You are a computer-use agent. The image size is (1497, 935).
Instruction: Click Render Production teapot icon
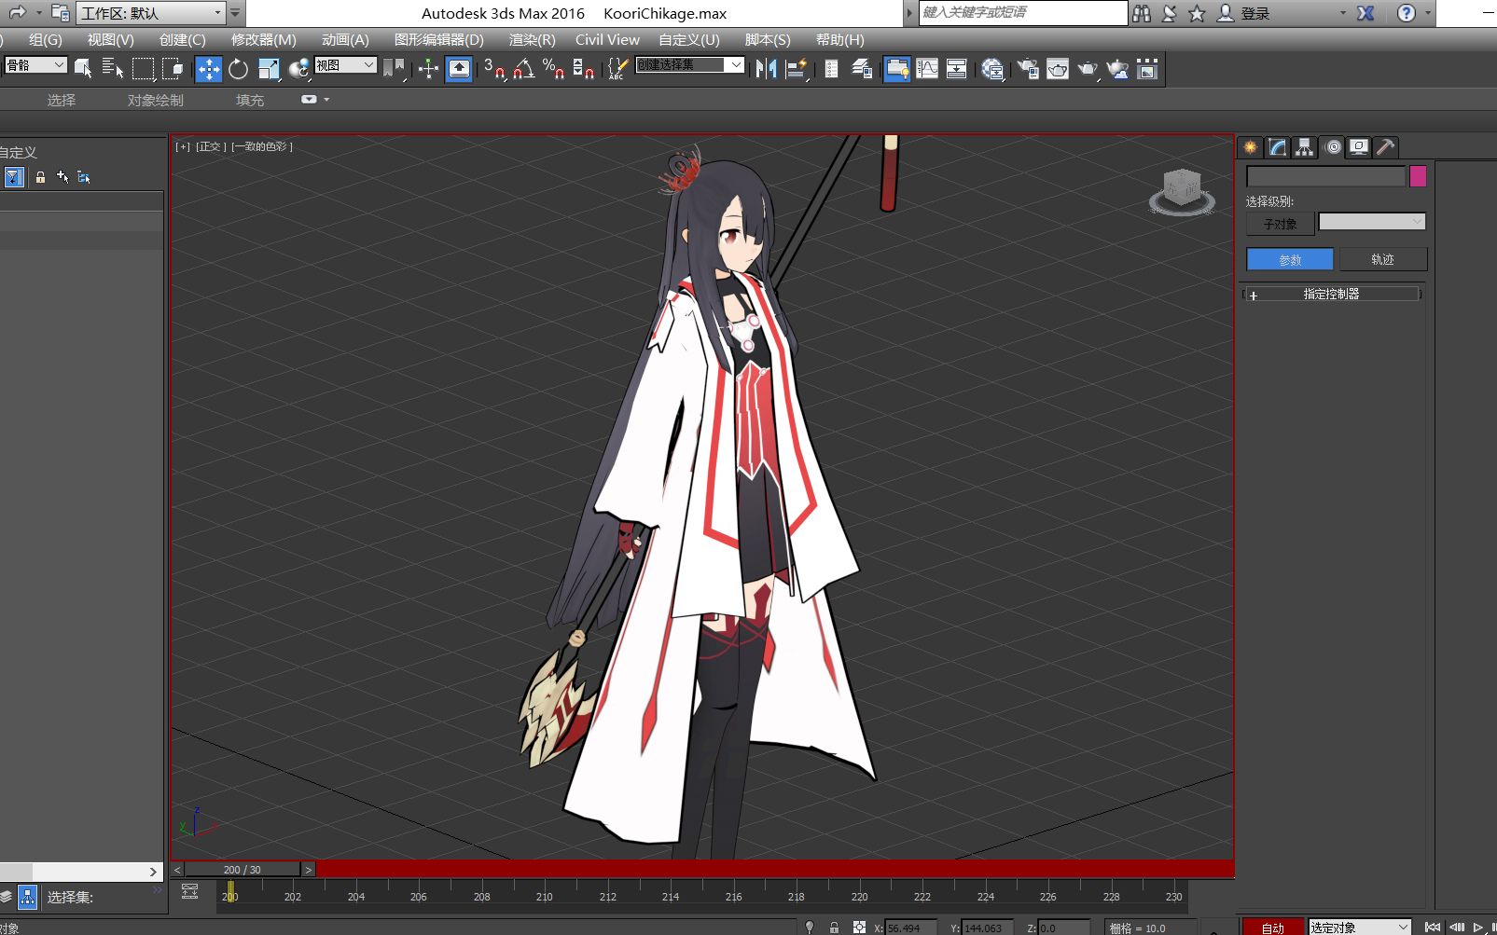tap(1088, 68)
